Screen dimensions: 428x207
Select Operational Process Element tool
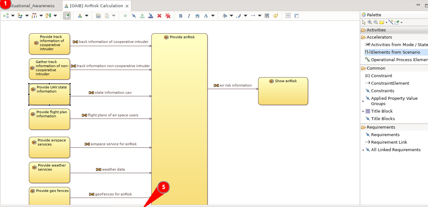pos(396,60)
